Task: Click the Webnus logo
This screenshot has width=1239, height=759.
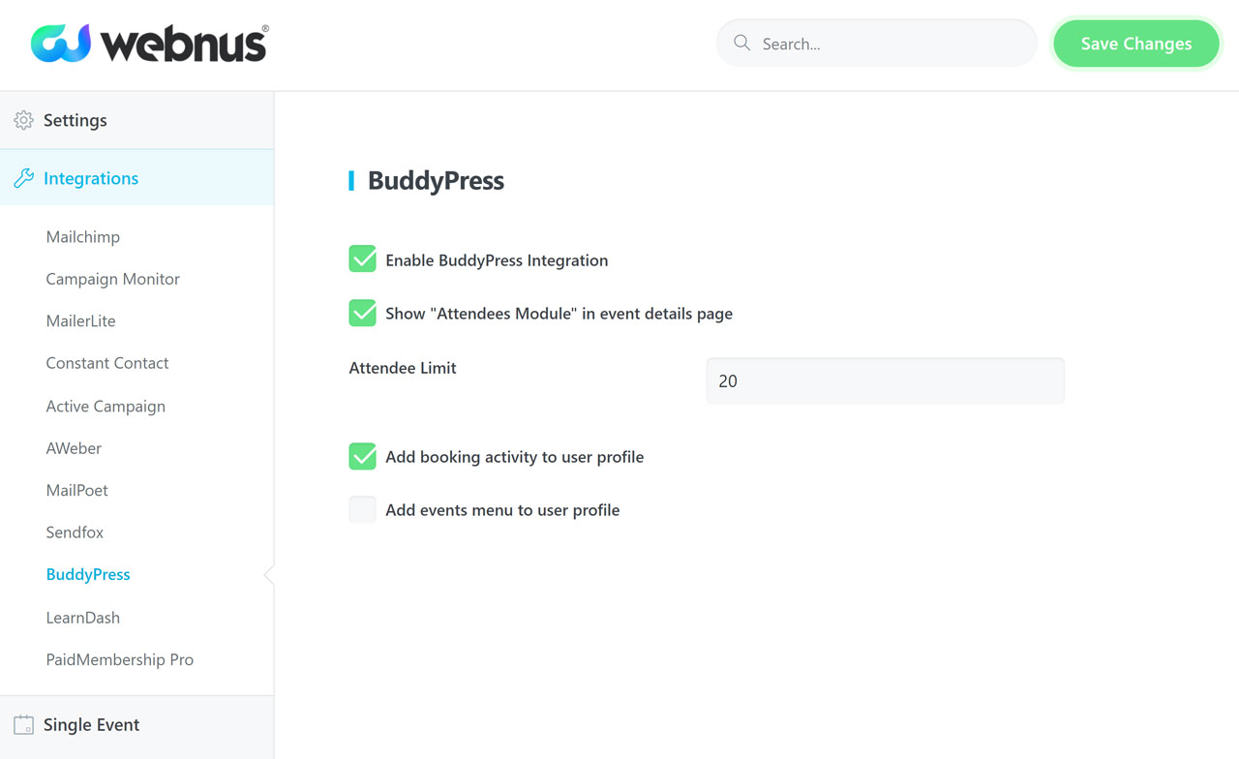Action: click(150, 44)
